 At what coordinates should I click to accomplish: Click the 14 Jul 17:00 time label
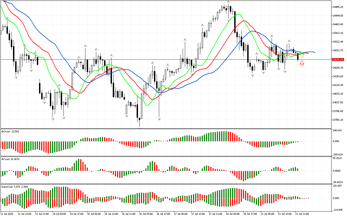77,214
